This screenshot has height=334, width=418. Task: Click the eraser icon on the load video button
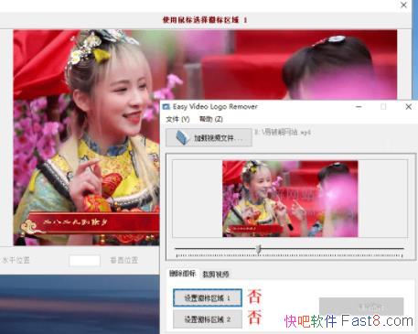183,137
